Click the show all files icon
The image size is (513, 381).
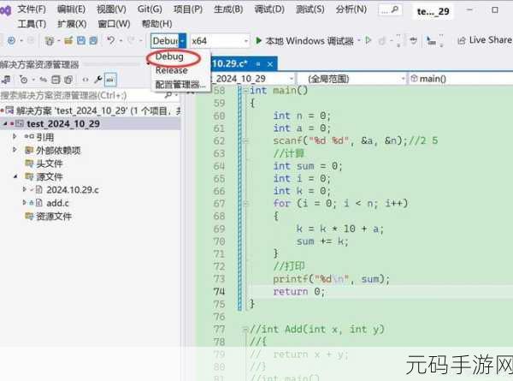coord(68,80)
